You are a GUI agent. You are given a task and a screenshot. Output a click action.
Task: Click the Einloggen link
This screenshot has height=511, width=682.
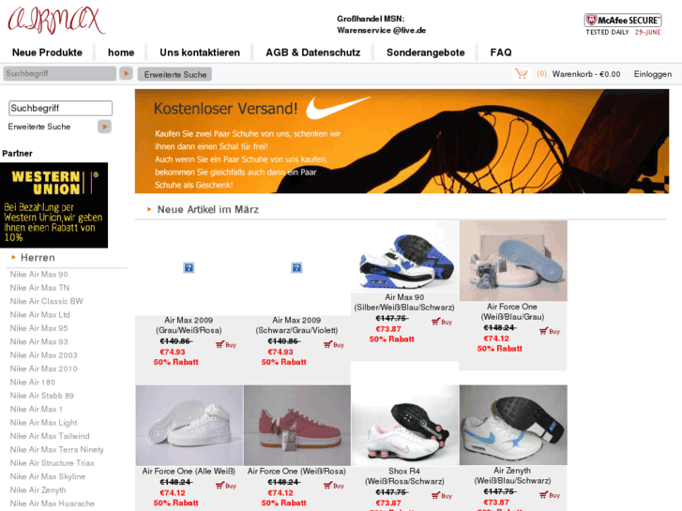point(652,74)
